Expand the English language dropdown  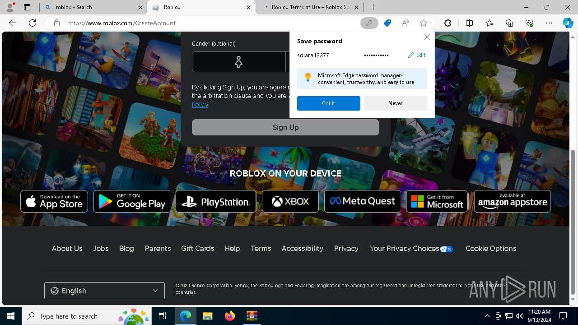(104, 291)
